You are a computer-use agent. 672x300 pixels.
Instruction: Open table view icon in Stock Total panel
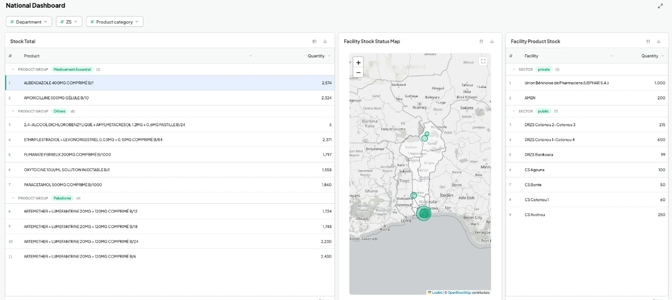pos(314,41)
